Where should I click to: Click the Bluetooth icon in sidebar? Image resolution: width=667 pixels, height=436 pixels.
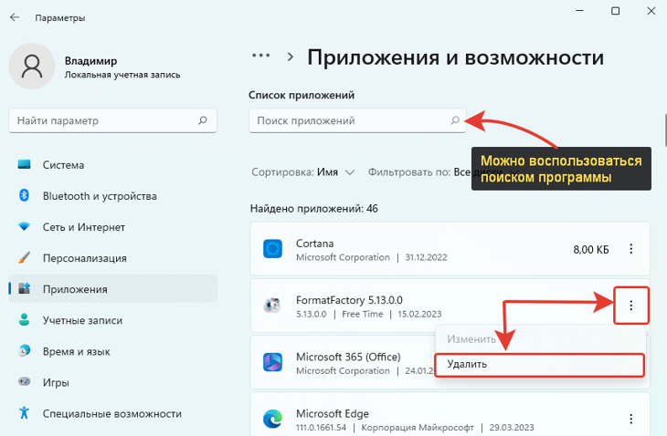pos(25,195)
